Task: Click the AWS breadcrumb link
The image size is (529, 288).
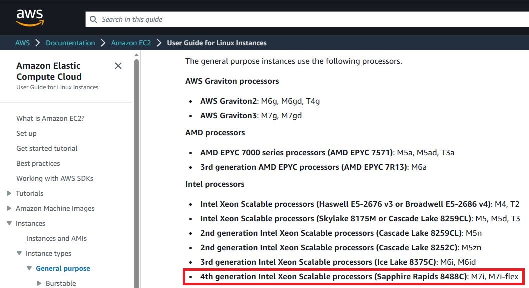Action: [x=22, y=43]
